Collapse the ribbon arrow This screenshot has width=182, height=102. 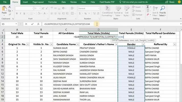click(x=181, y=19)
